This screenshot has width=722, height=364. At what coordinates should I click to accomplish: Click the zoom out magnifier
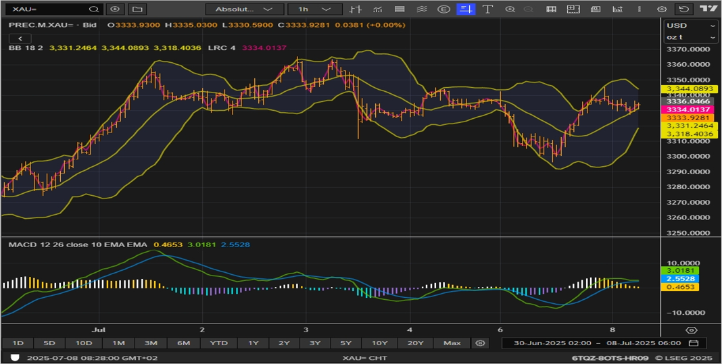pyautogui.click(x=528, y=9)
